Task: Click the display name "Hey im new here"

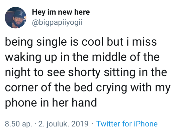Action: click(x=61, y=12)
